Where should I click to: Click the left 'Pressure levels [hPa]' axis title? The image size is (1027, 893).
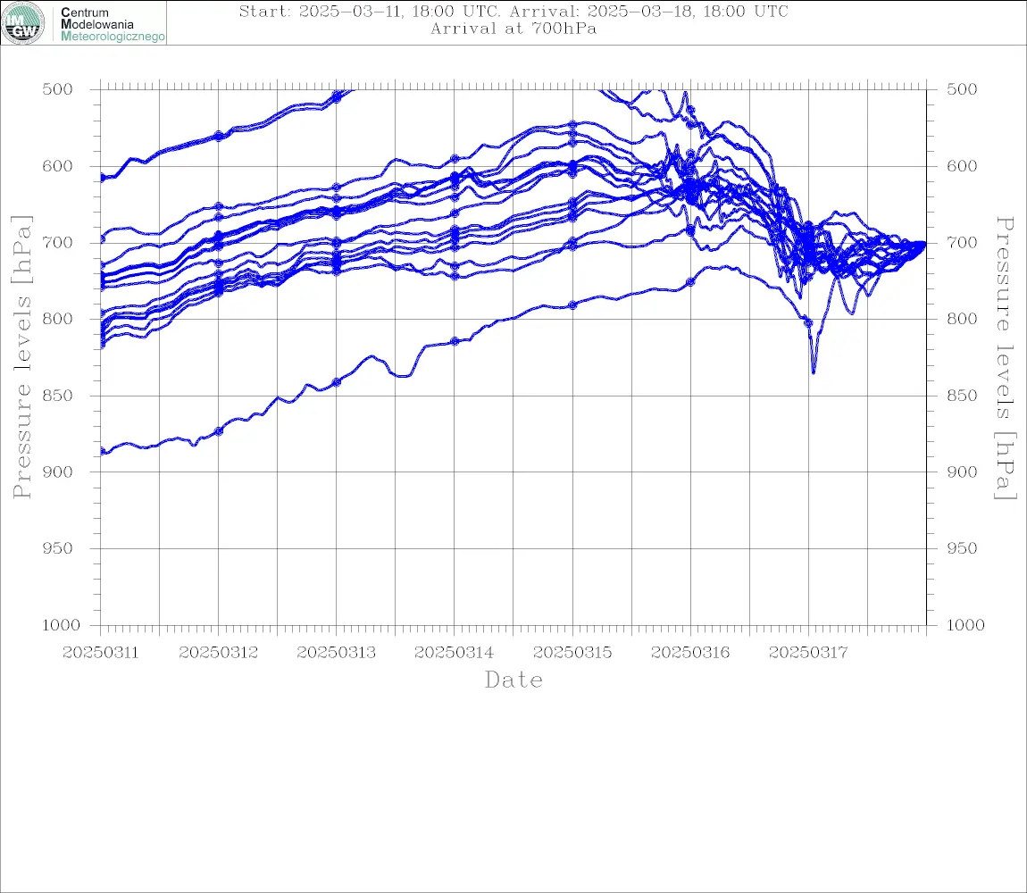click(x=21, y=357)
